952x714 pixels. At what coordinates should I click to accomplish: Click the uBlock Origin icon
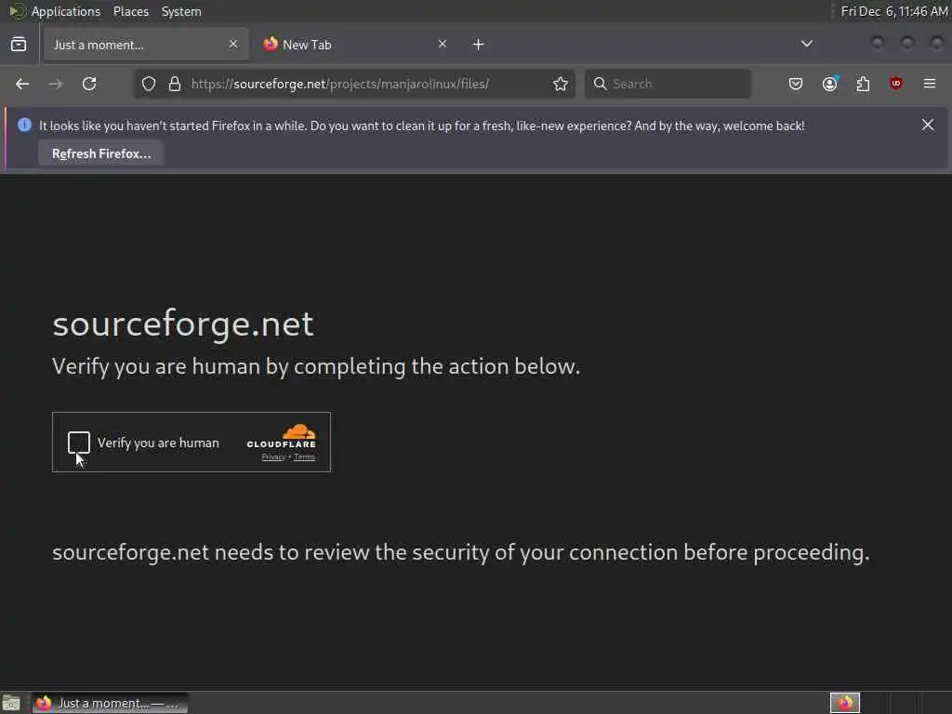pos(896,84)
